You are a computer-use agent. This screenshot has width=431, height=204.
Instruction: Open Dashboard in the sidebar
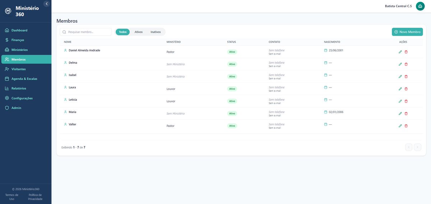(26, 30)
